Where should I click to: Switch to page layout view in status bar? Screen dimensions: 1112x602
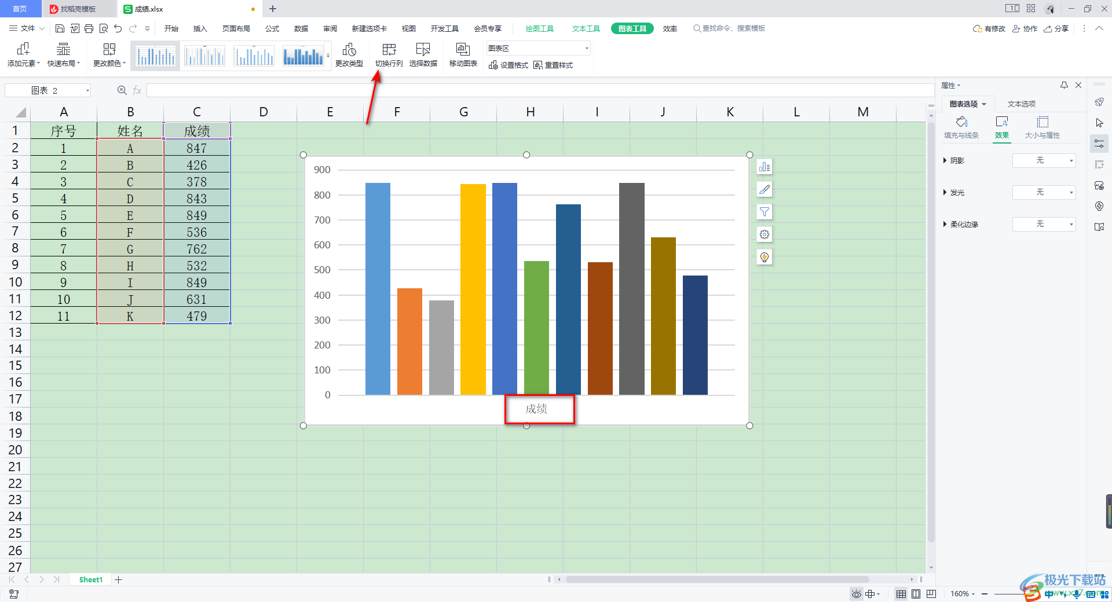pos(916,594)
